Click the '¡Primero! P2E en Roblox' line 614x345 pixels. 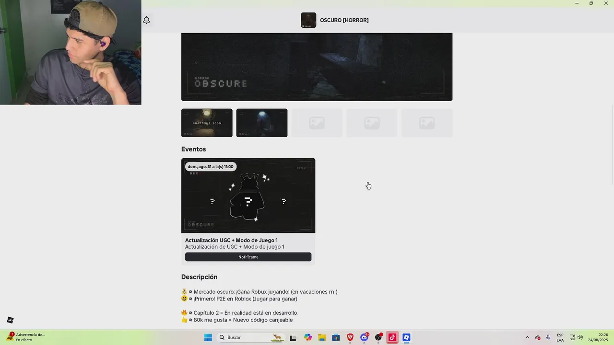(239, 299)
